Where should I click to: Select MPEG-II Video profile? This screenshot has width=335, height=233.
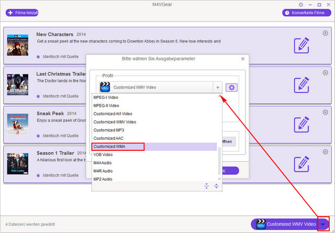click(154, 106)
